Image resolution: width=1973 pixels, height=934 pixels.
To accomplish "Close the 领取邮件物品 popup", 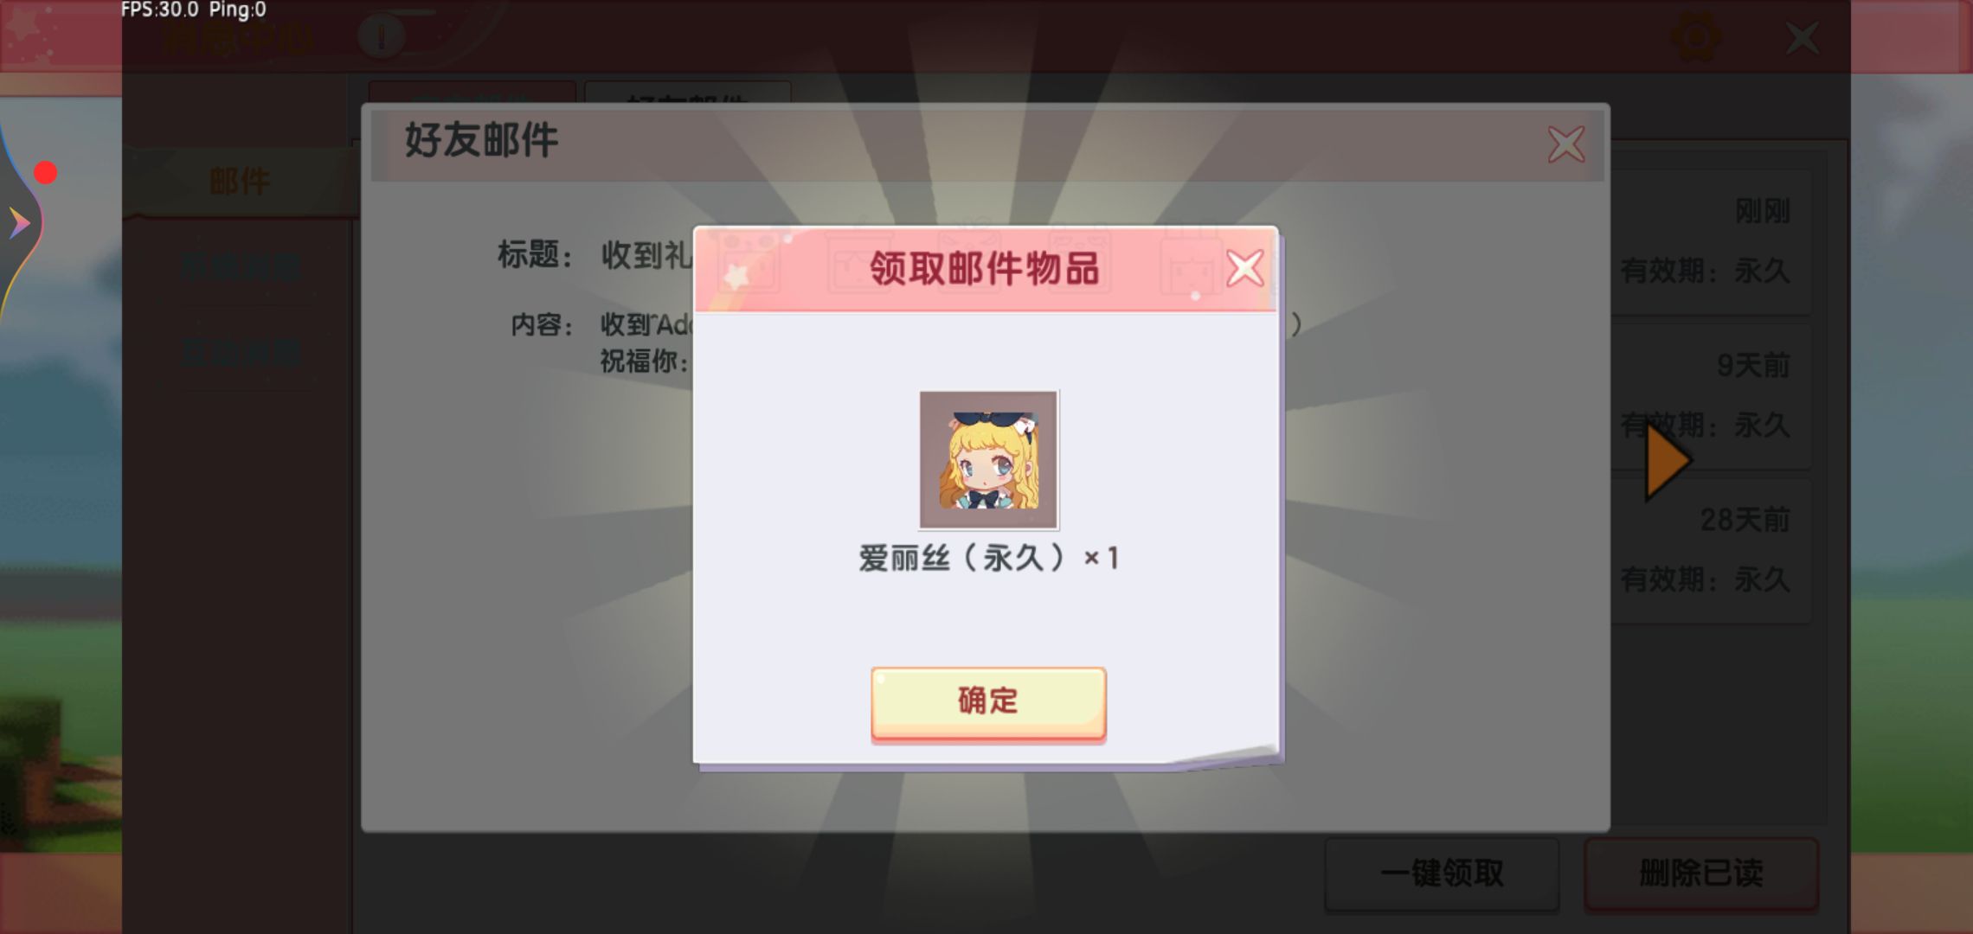I will (1245, 268).
